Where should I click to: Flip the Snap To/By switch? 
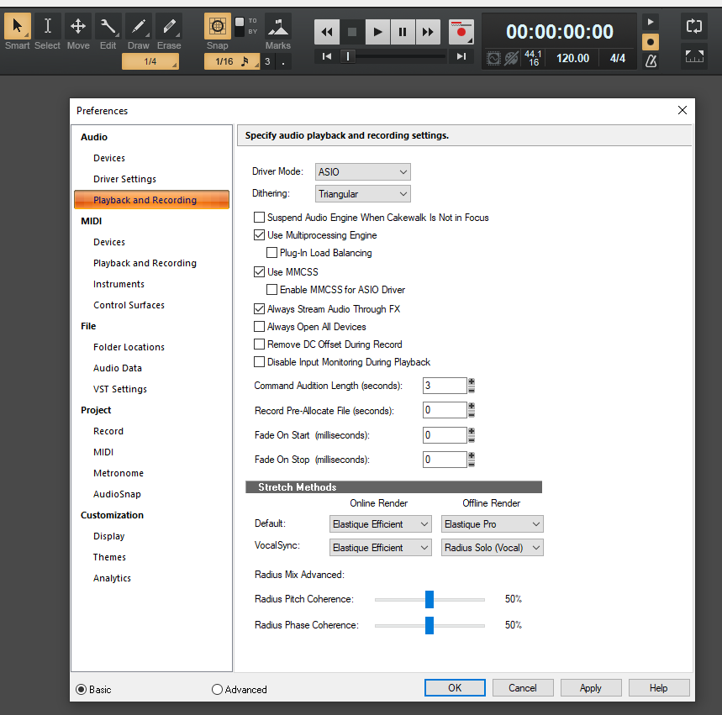point(240,27)
